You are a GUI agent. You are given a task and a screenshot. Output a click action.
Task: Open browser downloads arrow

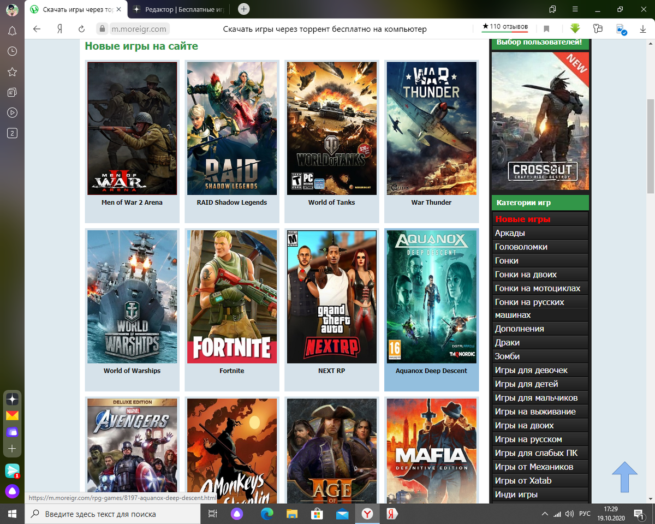[x=642, y=29]
